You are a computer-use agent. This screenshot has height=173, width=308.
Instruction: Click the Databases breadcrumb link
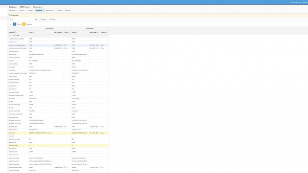[x=13, y=7]
